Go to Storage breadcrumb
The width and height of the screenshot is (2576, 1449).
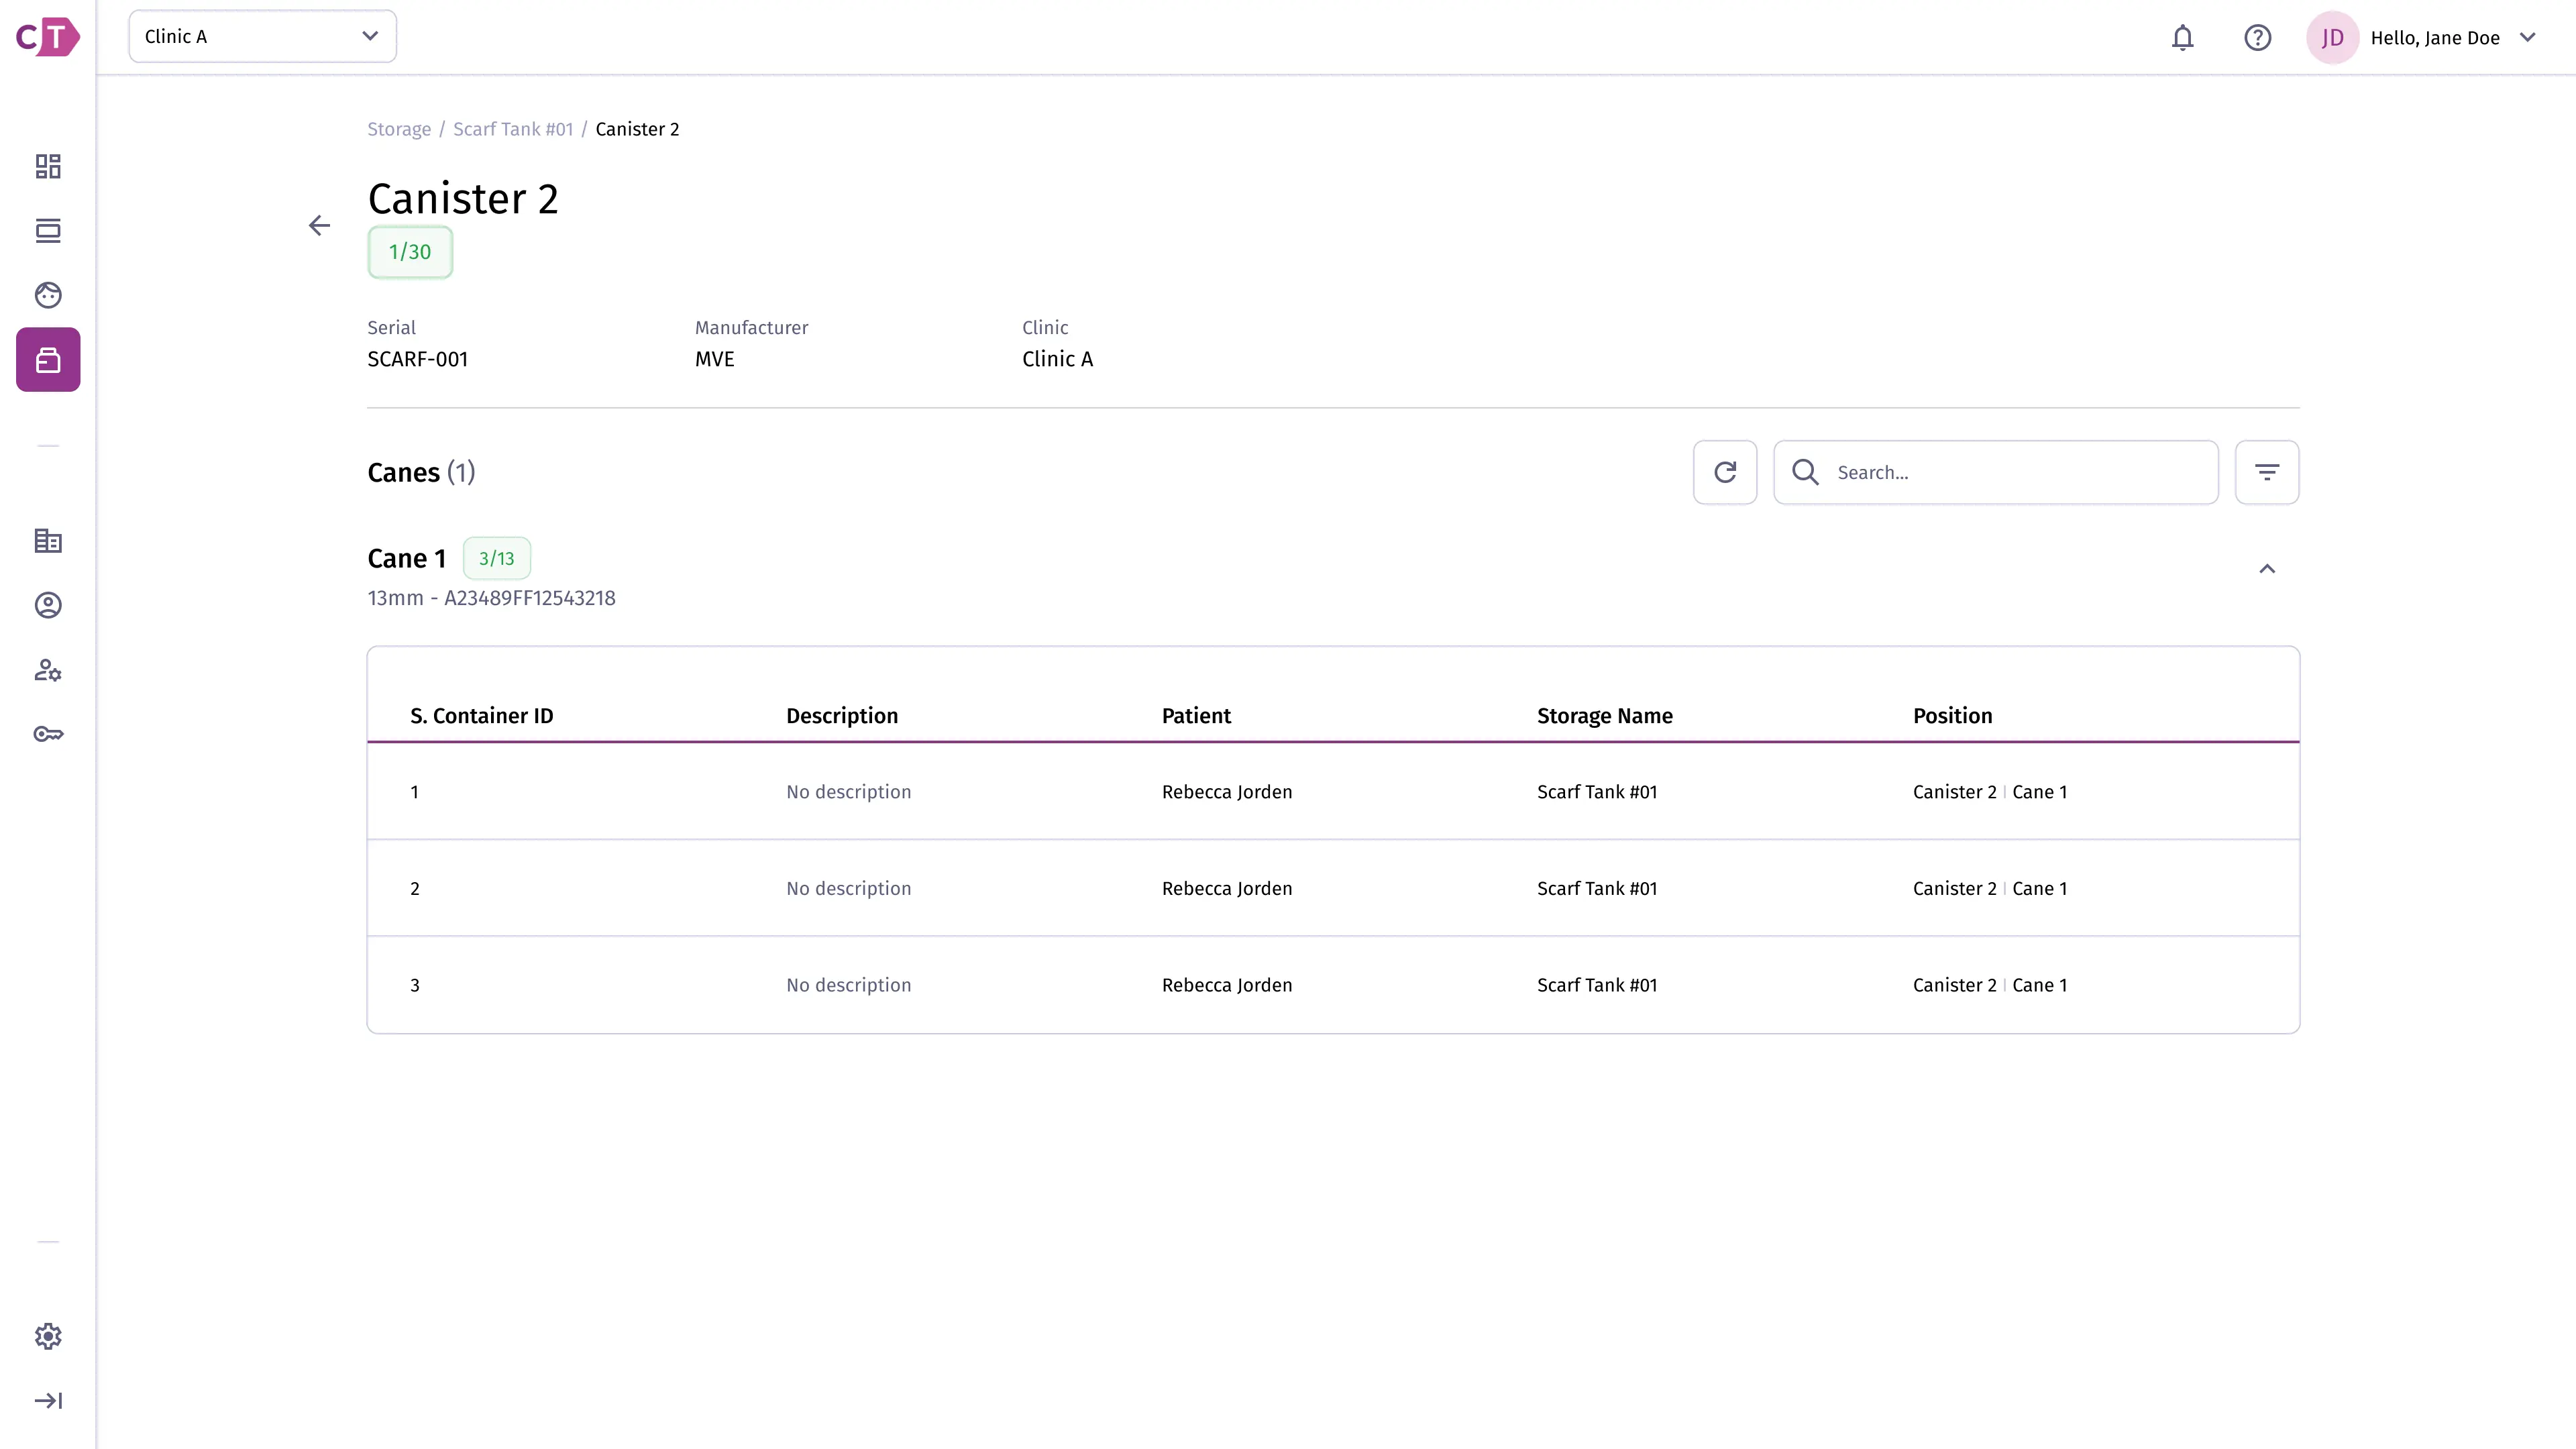[399, 129]
